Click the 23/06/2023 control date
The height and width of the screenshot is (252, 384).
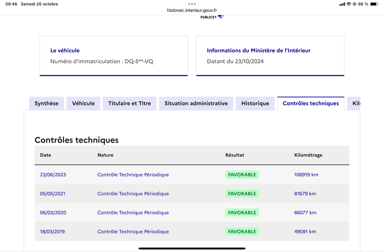[x=53, y=175]
